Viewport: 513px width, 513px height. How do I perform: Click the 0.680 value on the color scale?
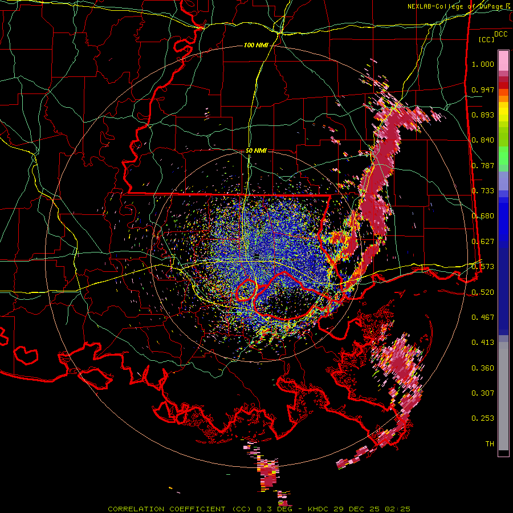[483, 216]
